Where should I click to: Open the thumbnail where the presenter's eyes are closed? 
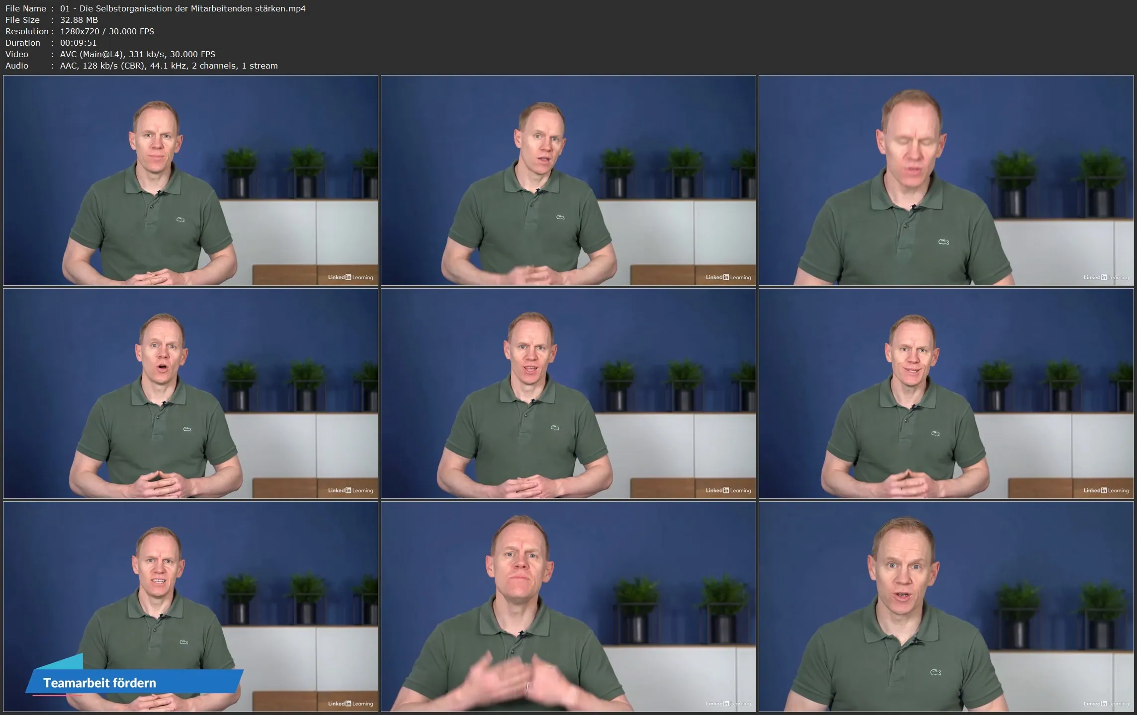tap(946, 180)
